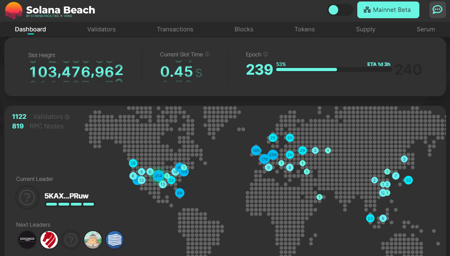Select the 26 cluster marker

(x=133, y=163)
